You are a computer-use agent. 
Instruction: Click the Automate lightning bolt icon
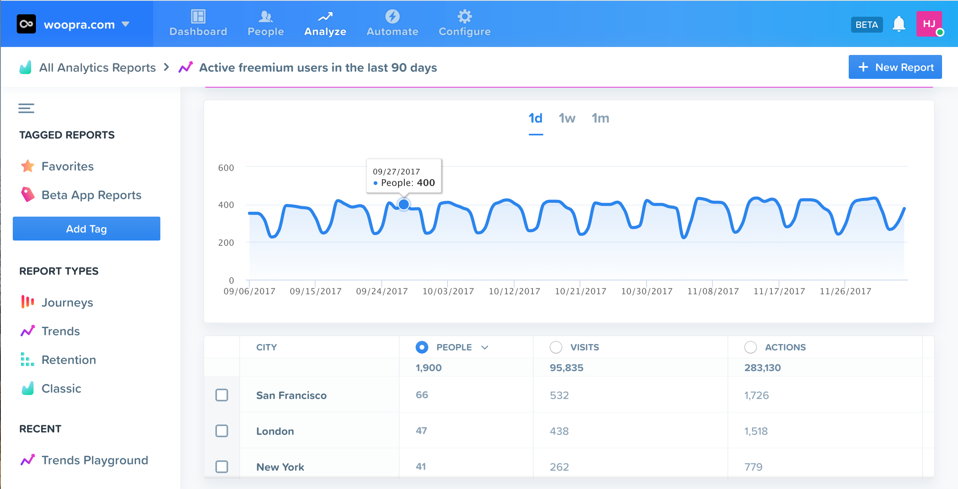pos(392,17)
